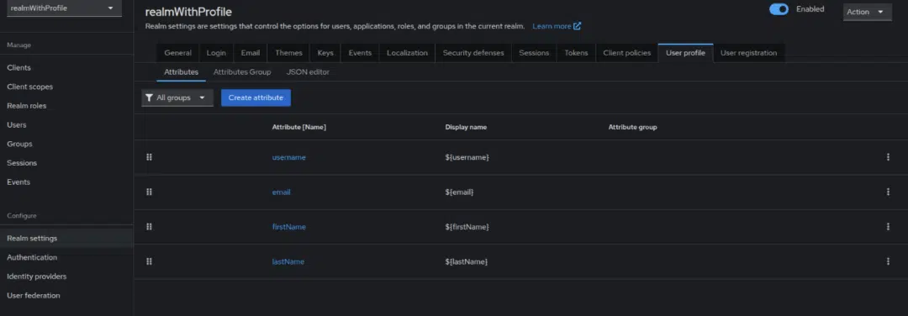Open kebab menu for email attribute

point(888,192)
